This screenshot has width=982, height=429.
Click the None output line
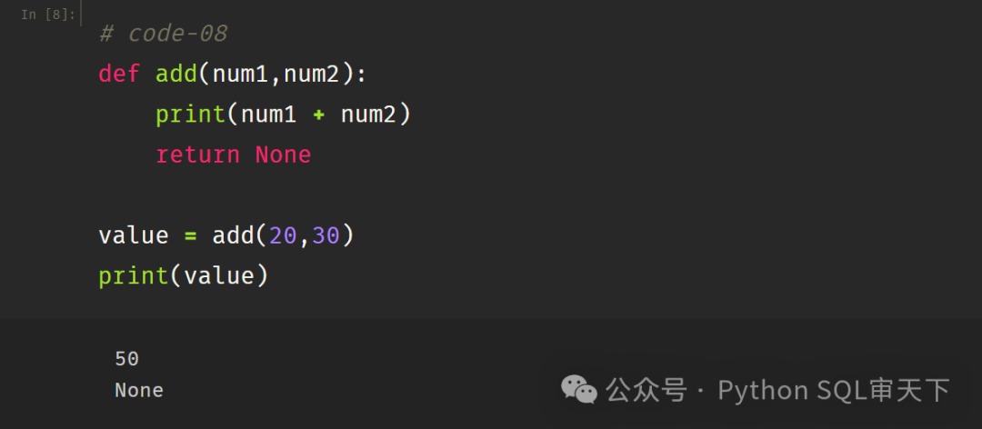point(139,390)
